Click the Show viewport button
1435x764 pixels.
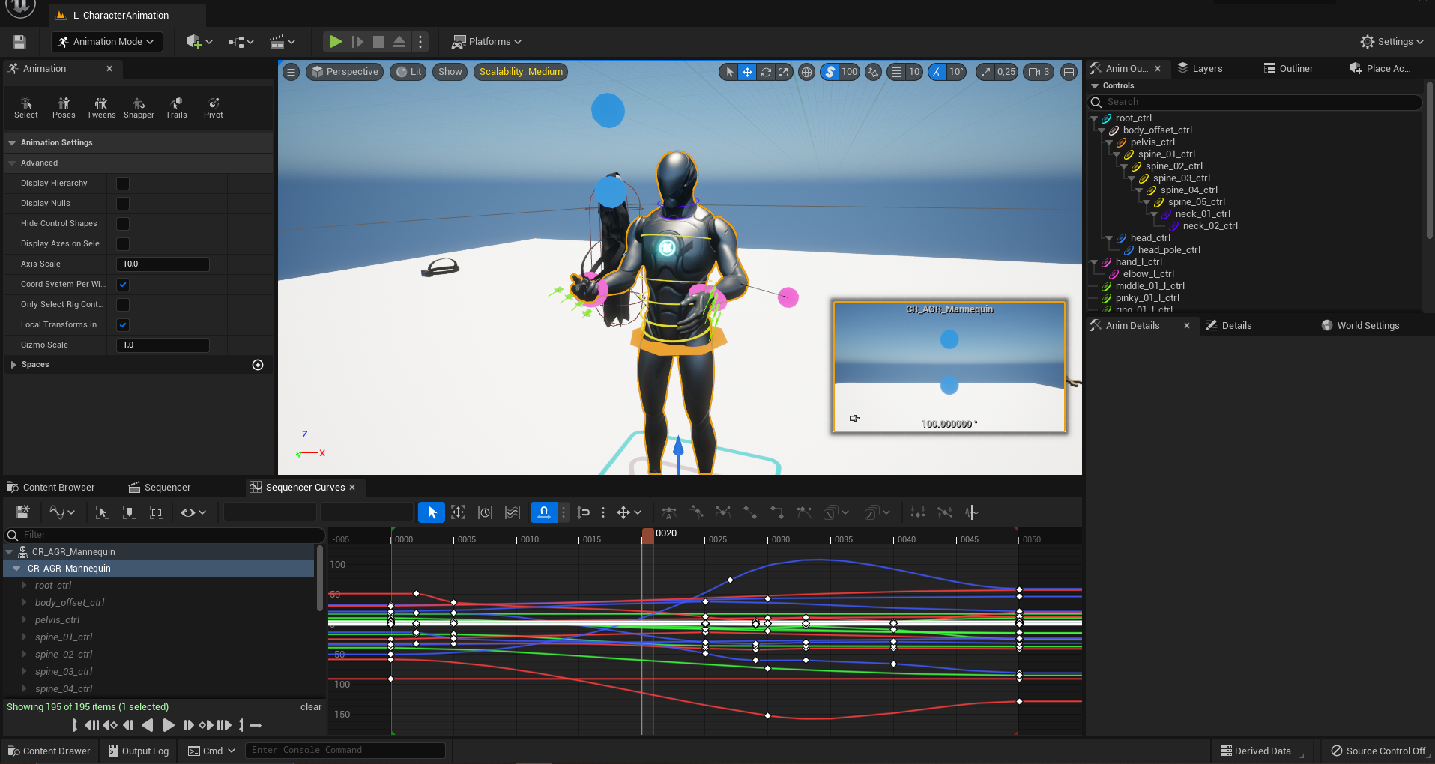pos(450,72)
